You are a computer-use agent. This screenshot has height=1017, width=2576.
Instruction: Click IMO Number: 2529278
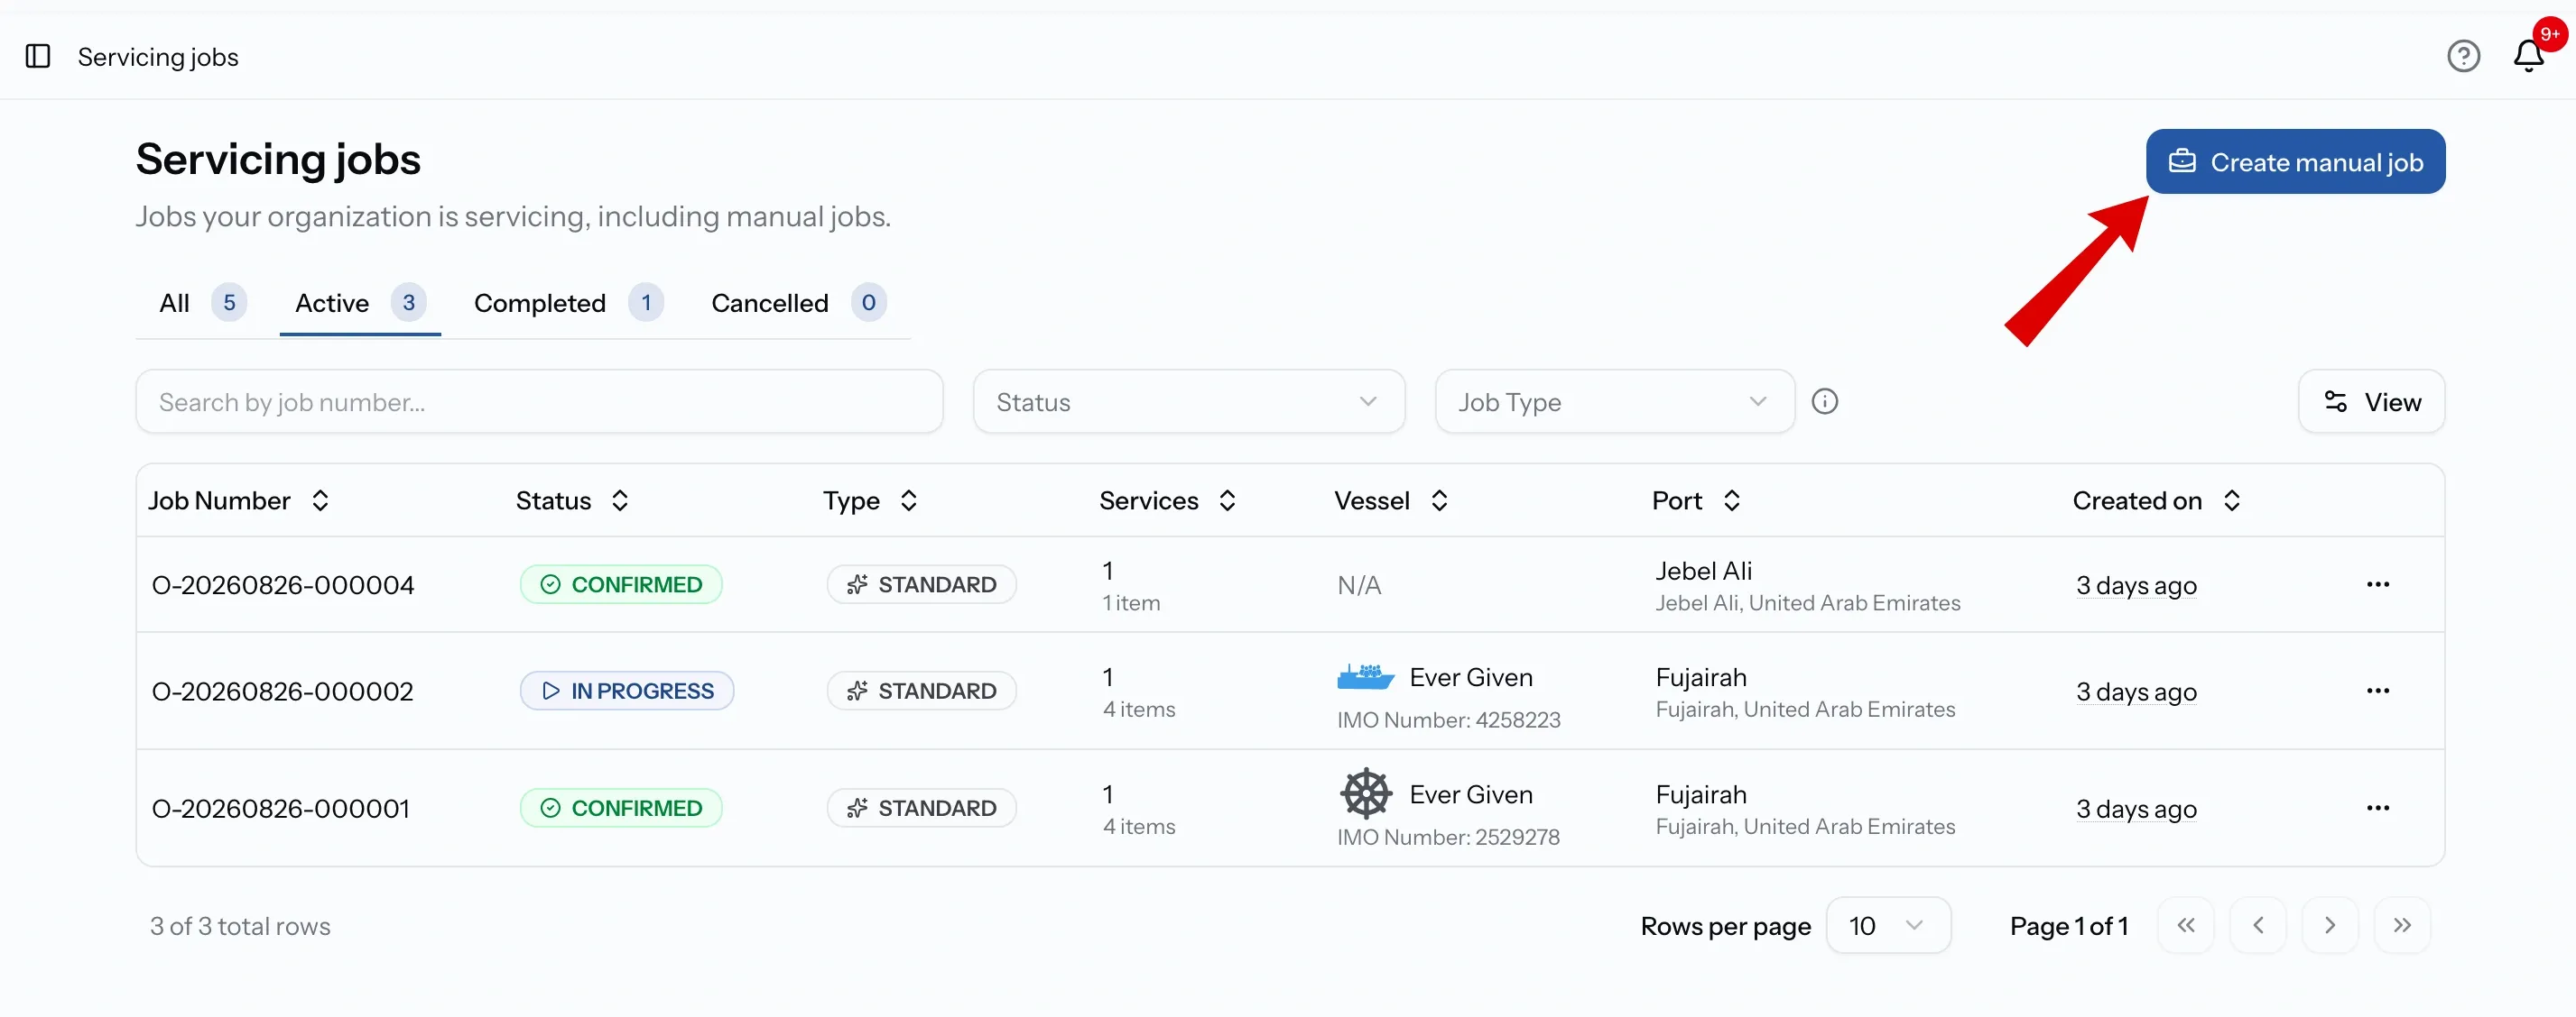(1448, 838)
